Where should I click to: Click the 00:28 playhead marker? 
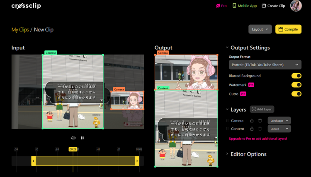tap(73, 149)
